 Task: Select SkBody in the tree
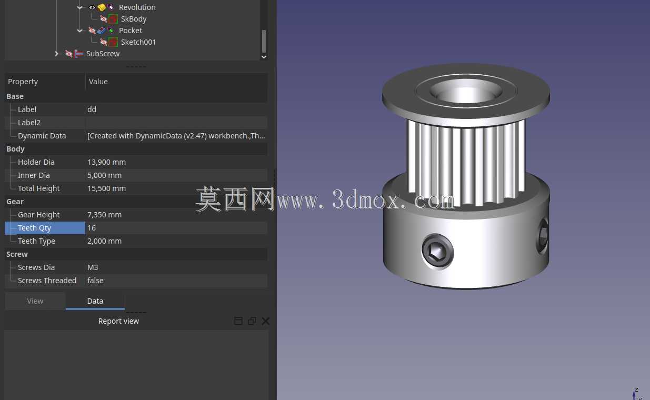click(x=134, y=19)
